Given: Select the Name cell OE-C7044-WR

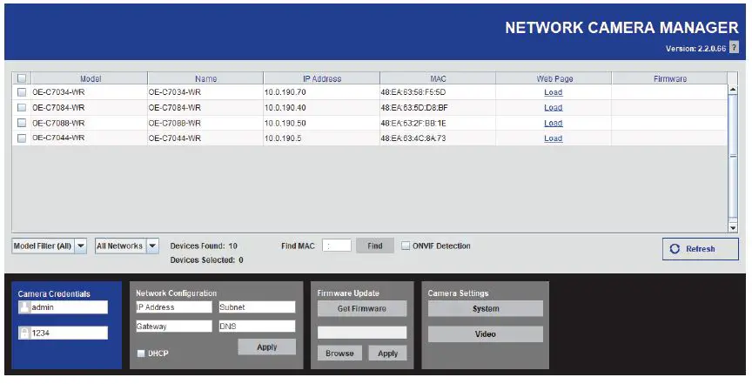Looking at the screenshot, I should [x=205, y=138].
